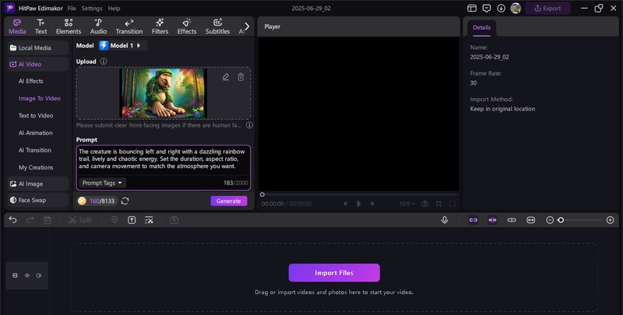Take a snapshot of the player frame

[x=425, y=204]
